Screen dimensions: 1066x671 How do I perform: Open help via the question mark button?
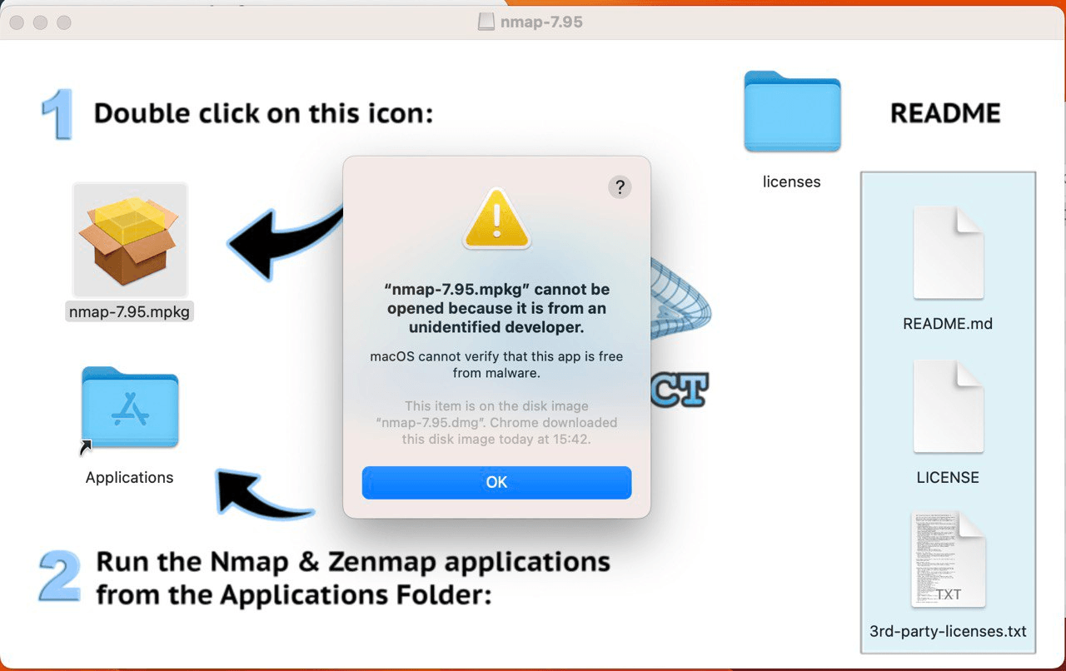[620, 186]
